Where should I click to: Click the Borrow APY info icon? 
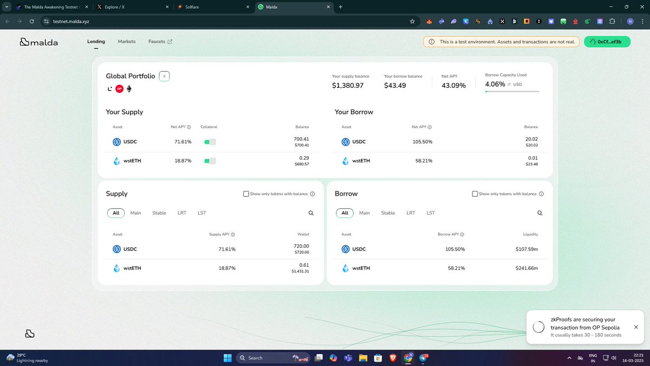[461, 234]
